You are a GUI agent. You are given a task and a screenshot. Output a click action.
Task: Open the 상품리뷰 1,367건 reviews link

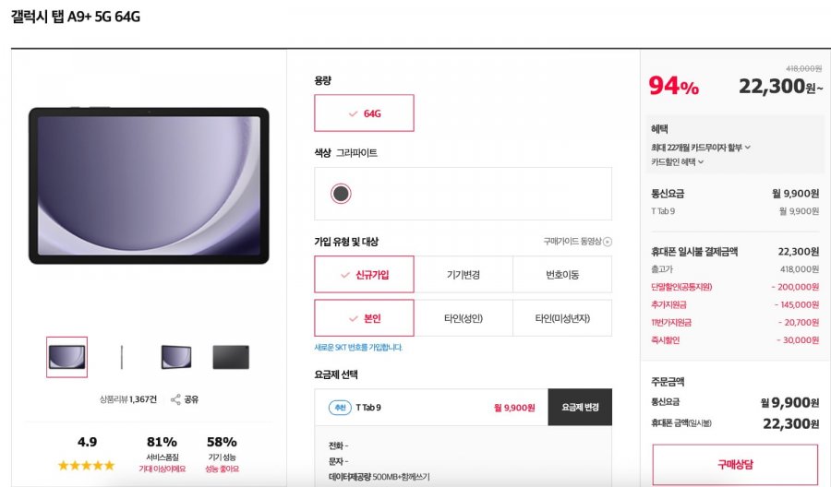(128, 399)
